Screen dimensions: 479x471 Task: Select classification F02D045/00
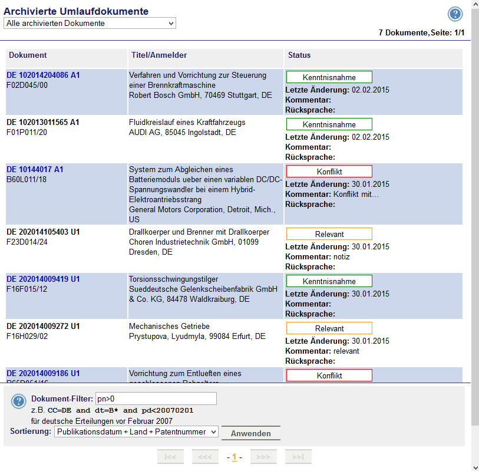pos(27,85)
